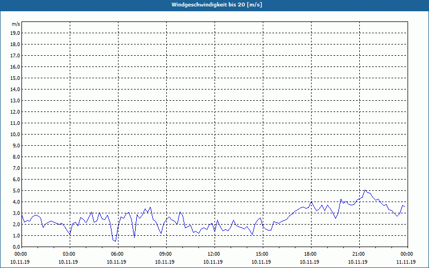
Task: Click the 10.11.19 date under 12:00
Action: click(x=213, y=262)
